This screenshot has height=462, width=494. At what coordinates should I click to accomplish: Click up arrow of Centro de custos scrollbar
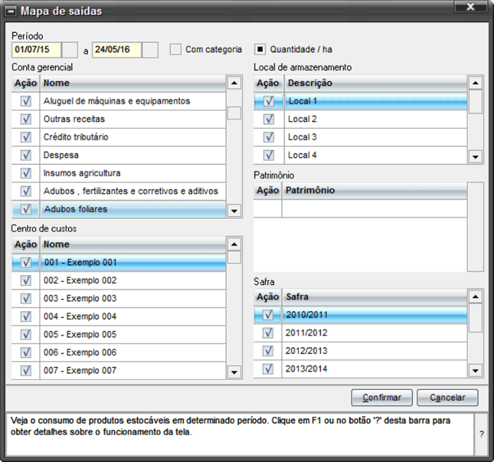(x=234, y=244)
